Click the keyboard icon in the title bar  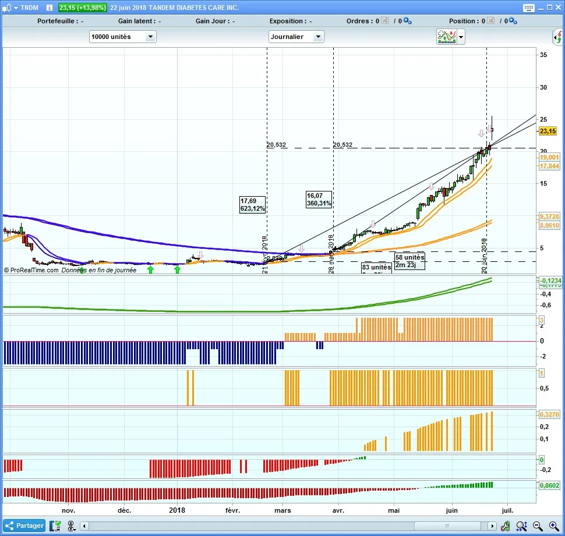coord(528,8)
